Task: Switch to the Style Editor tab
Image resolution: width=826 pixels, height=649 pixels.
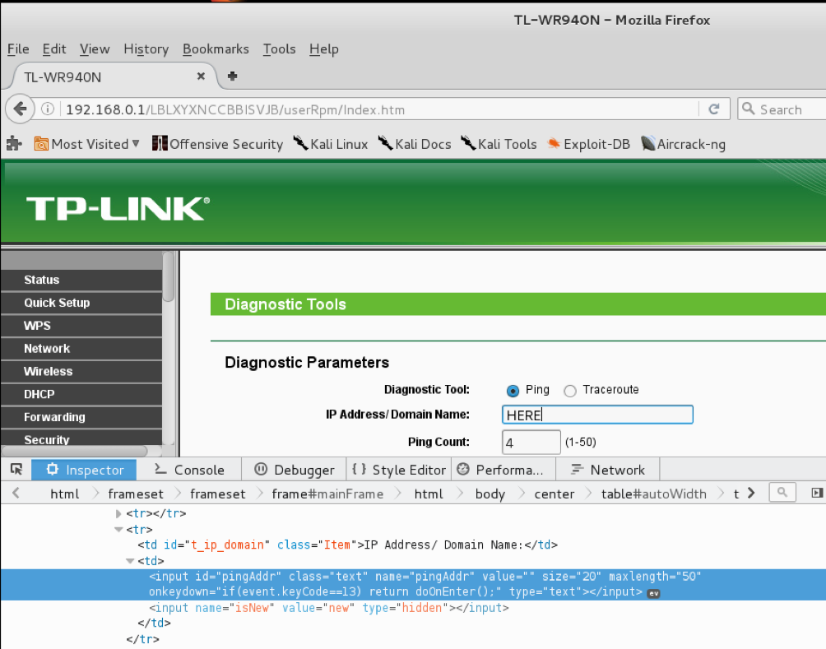Action: (399, 470)
